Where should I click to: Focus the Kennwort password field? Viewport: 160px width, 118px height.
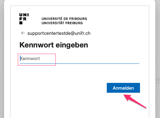[x=80, y=59]
